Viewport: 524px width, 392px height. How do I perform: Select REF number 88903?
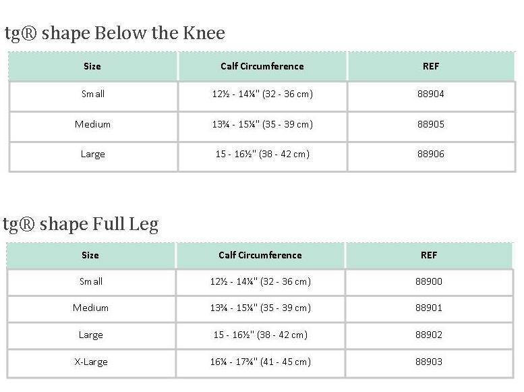(x=428, y=362)
